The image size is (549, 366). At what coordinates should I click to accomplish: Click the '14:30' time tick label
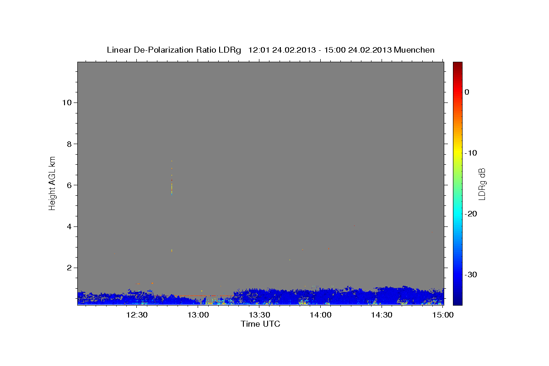(382, 315)
